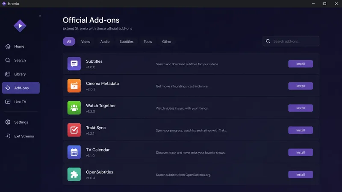Click the Stremio icon in the title bar

(4, 3)
